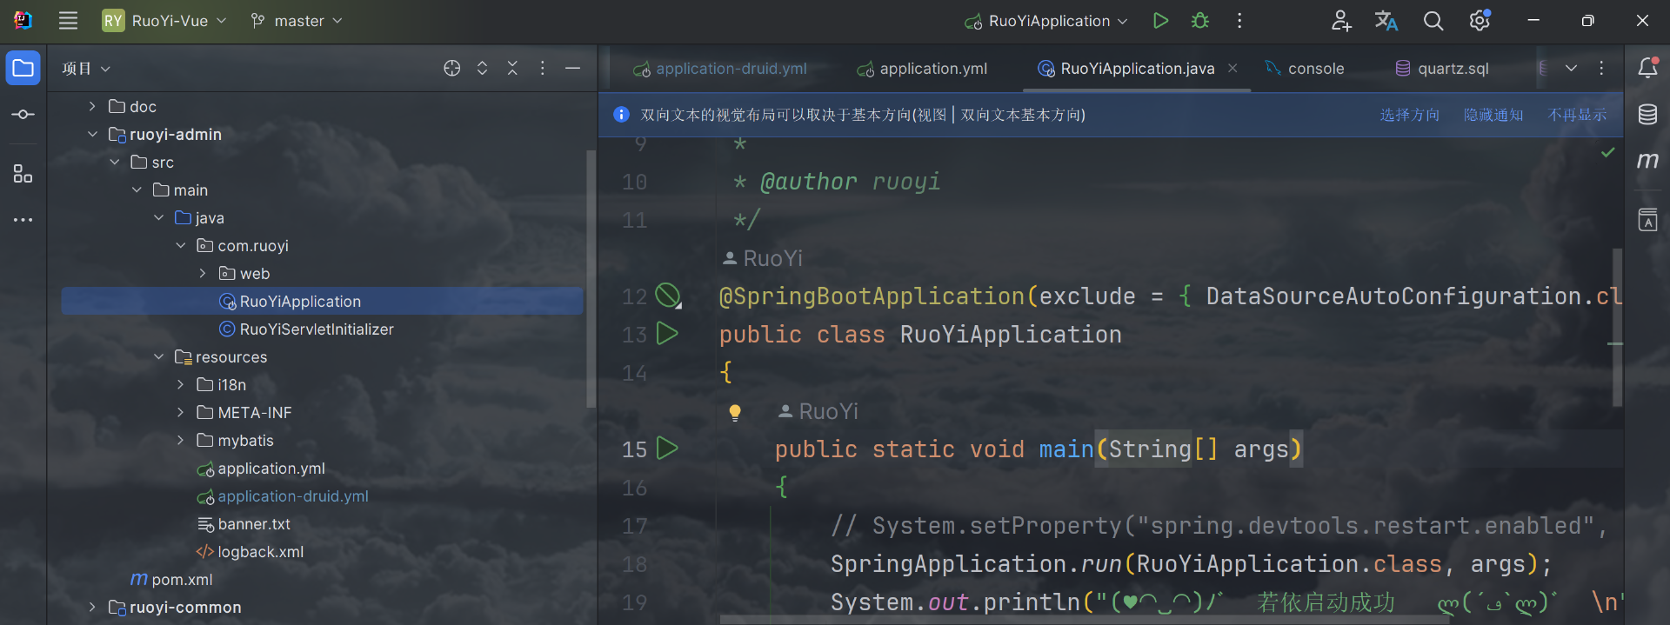Screen dimensions: 1670x625
Task: Expand the ruoyi-common module
Action: tap(92, 607)
